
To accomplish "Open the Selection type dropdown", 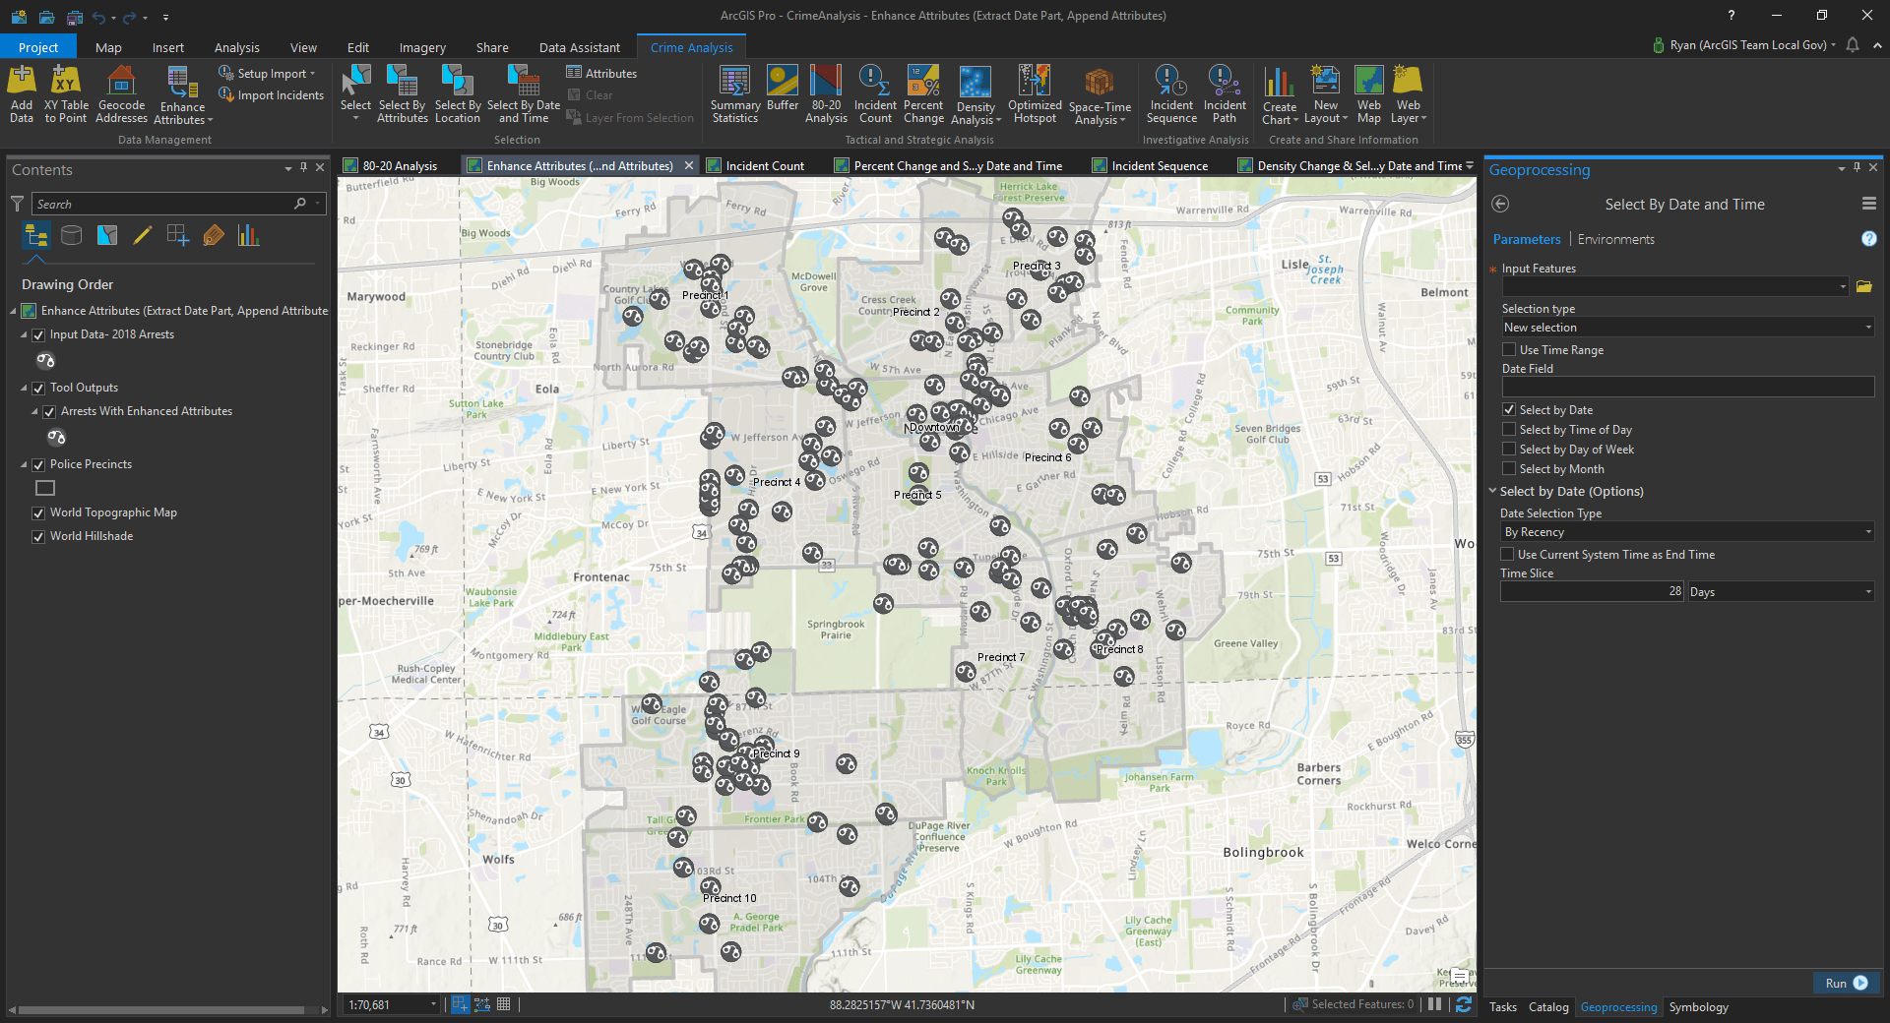I will tap(1687, 328).
